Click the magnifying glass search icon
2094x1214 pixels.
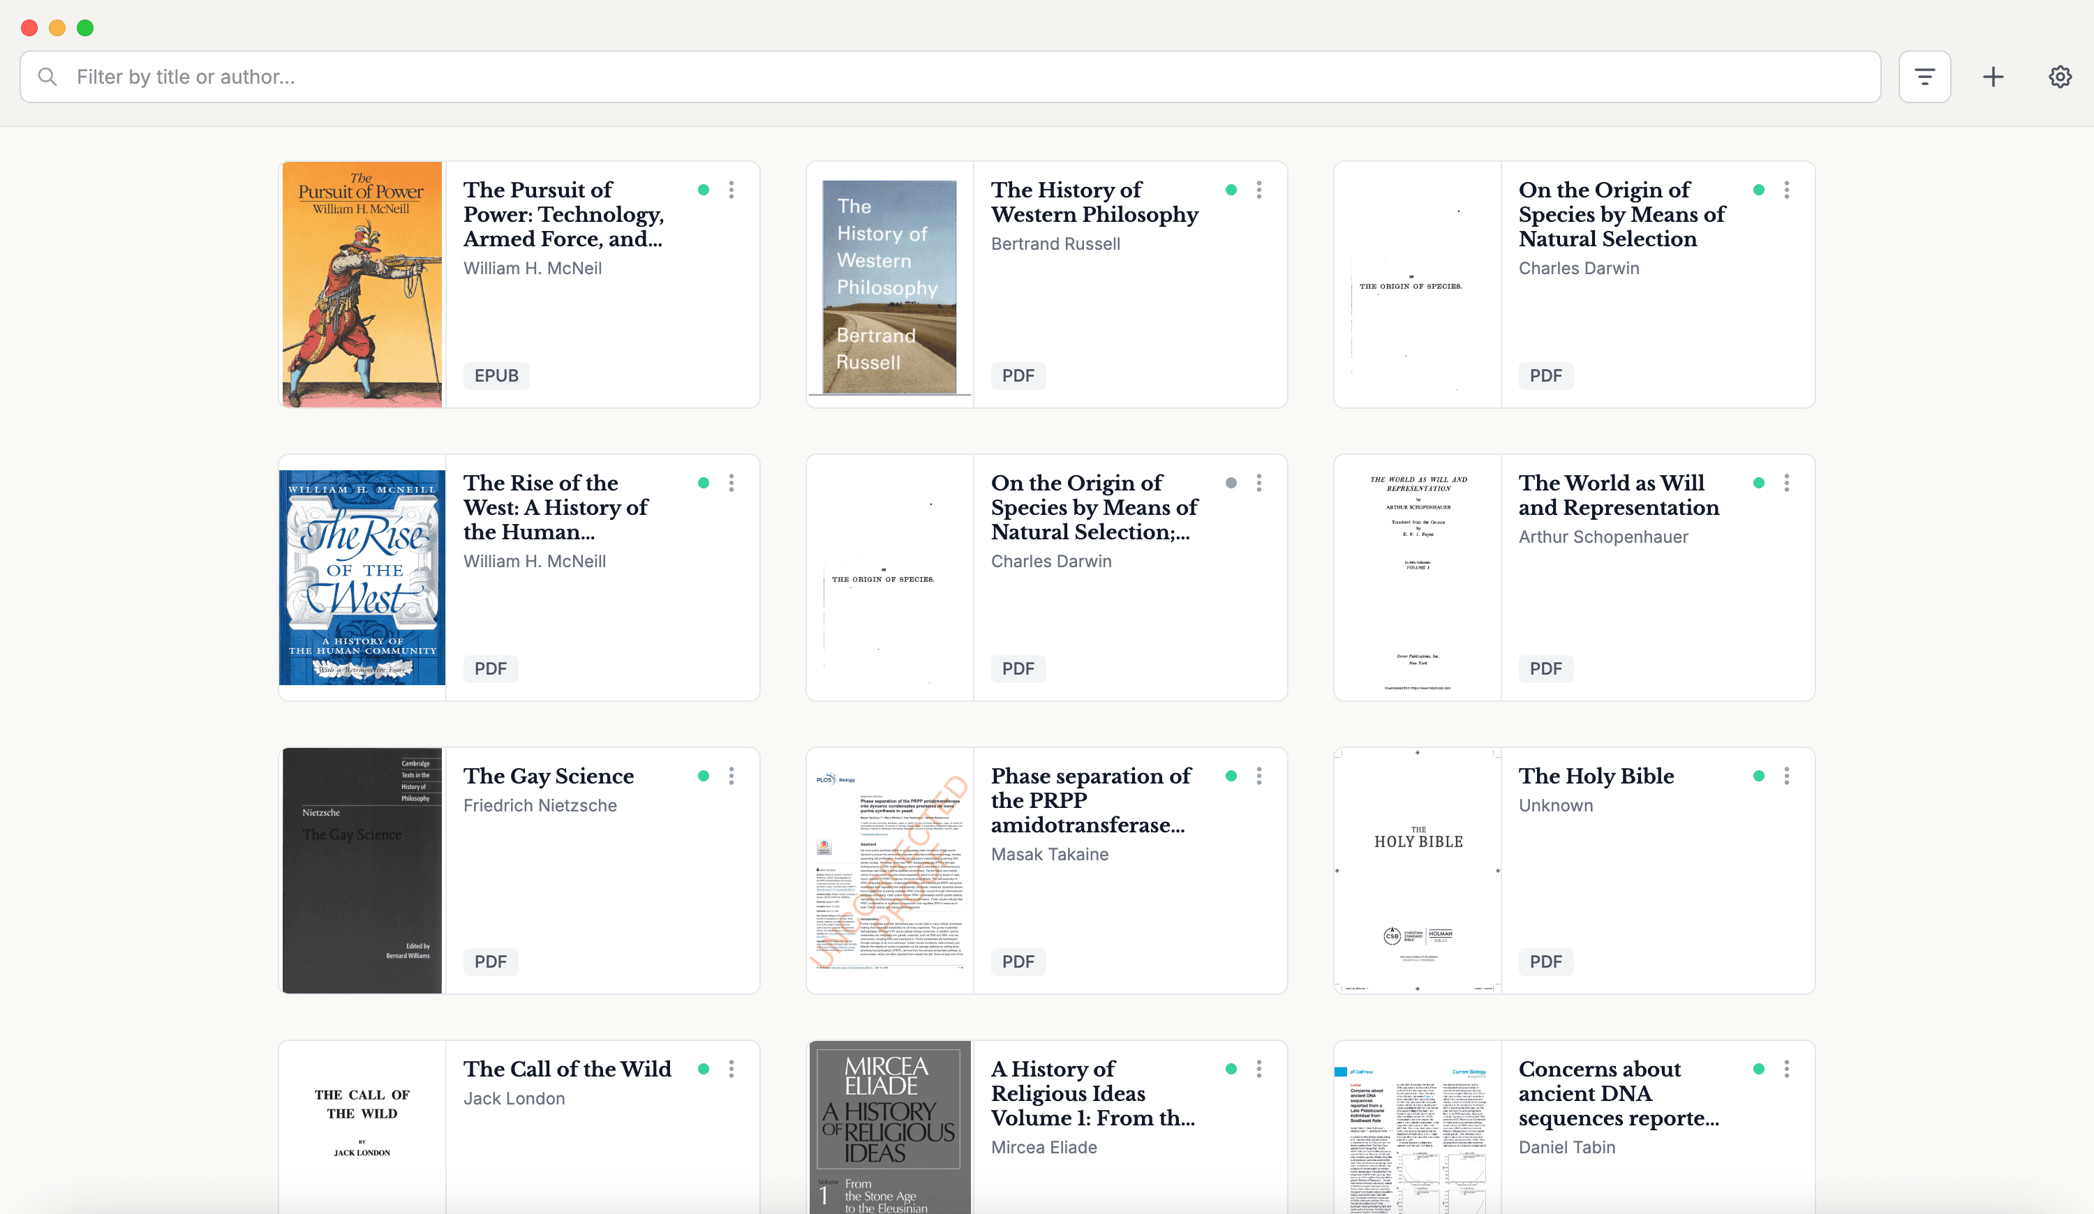pos(47,76)
